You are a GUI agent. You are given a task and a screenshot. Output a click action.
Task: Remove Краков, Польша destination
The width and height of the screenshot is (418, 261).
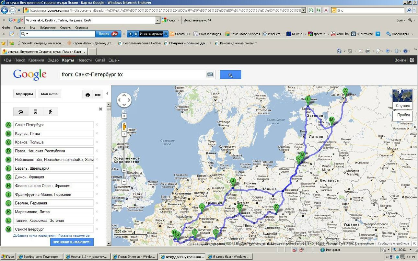point(97,142)
